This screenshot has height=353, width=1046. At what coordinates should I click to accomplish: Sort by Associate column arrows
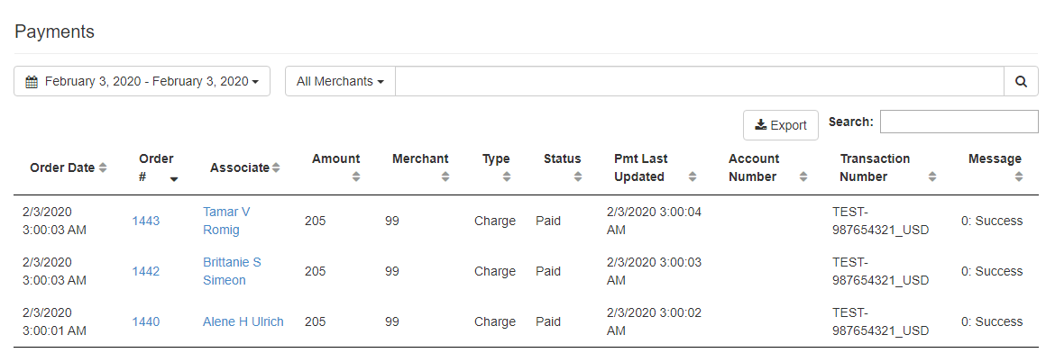tap(276, 168)
